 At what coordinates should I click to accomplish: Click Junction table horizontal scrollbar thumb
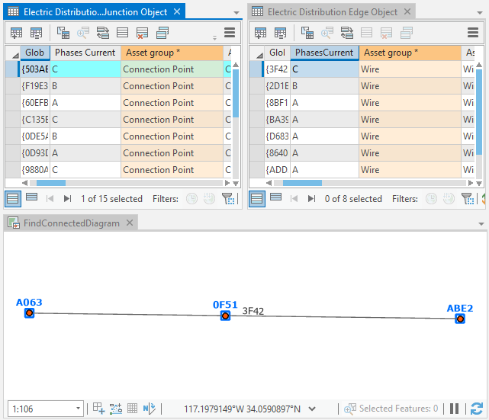click(51, 183)
